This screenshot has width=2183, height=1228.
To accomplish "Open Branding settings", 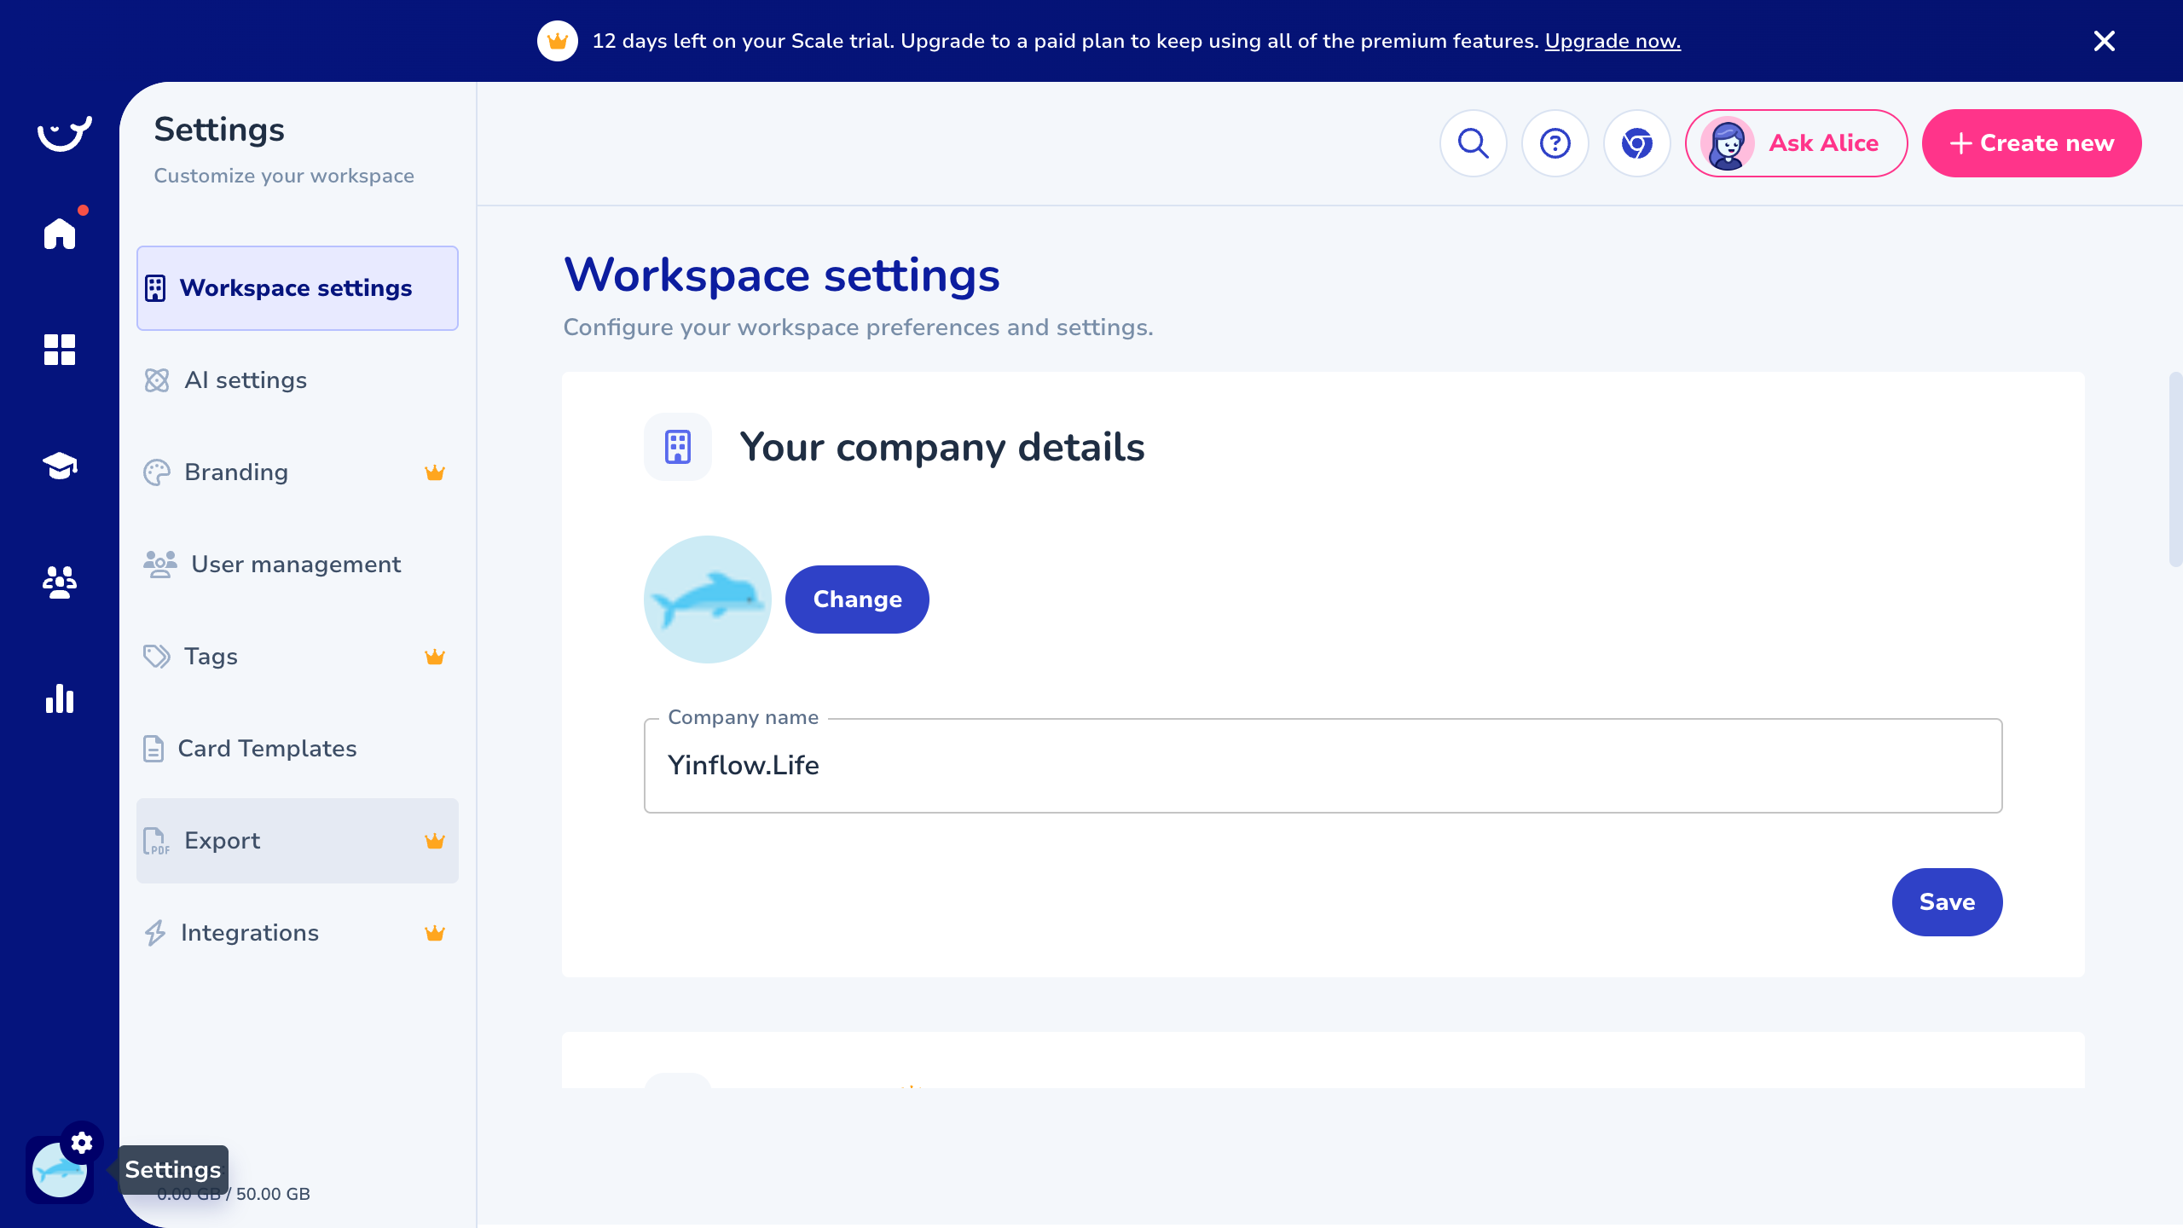I will (236, 472).
